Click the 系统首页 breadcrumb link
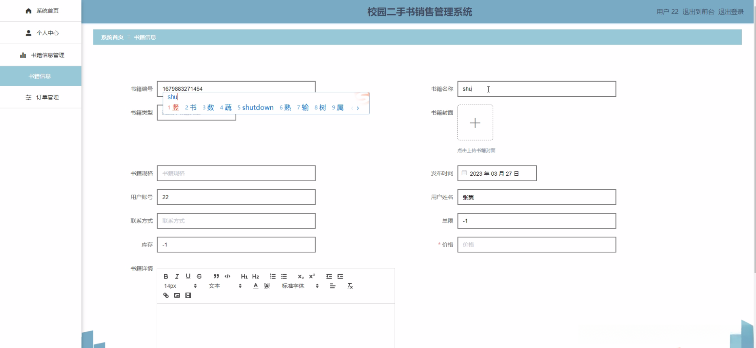 click(112, 37)
